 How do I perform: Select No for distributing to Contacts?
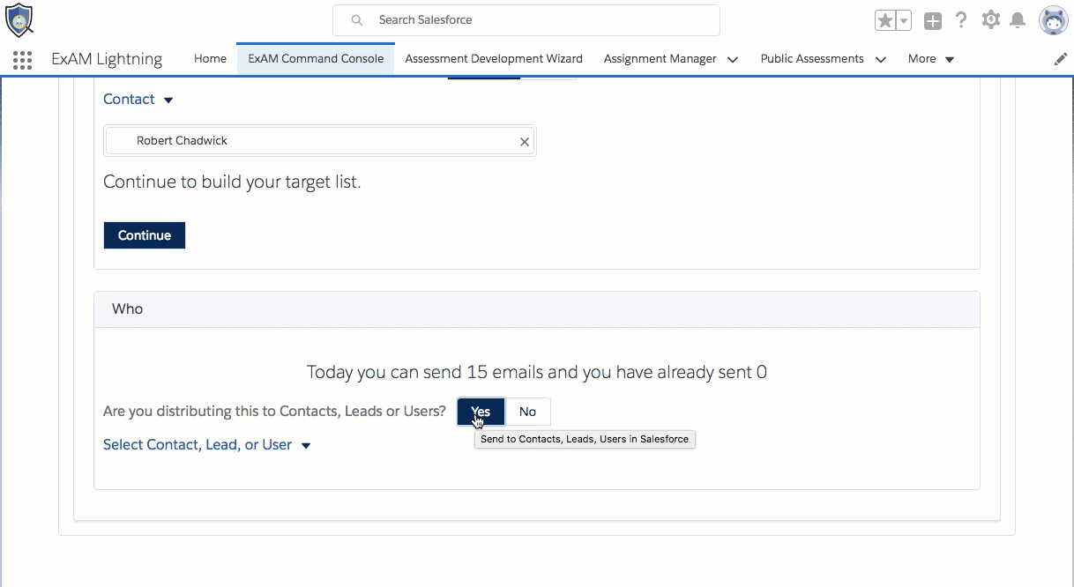527,412
